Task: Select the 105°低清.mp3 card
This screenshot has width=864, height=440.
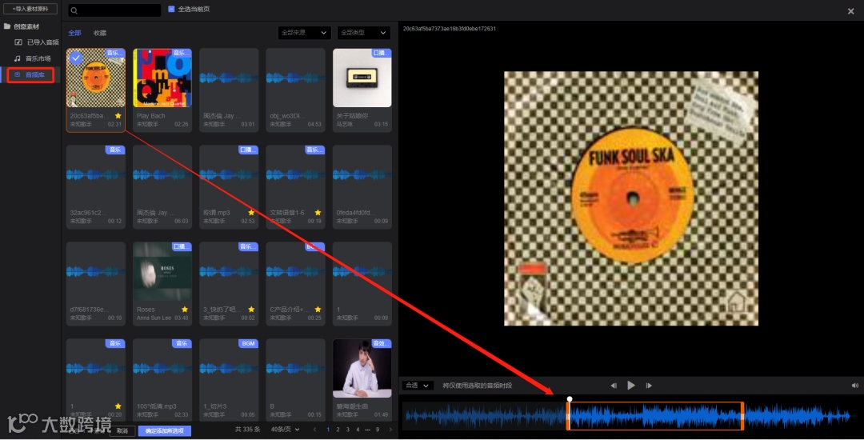Action: (162, 380)
